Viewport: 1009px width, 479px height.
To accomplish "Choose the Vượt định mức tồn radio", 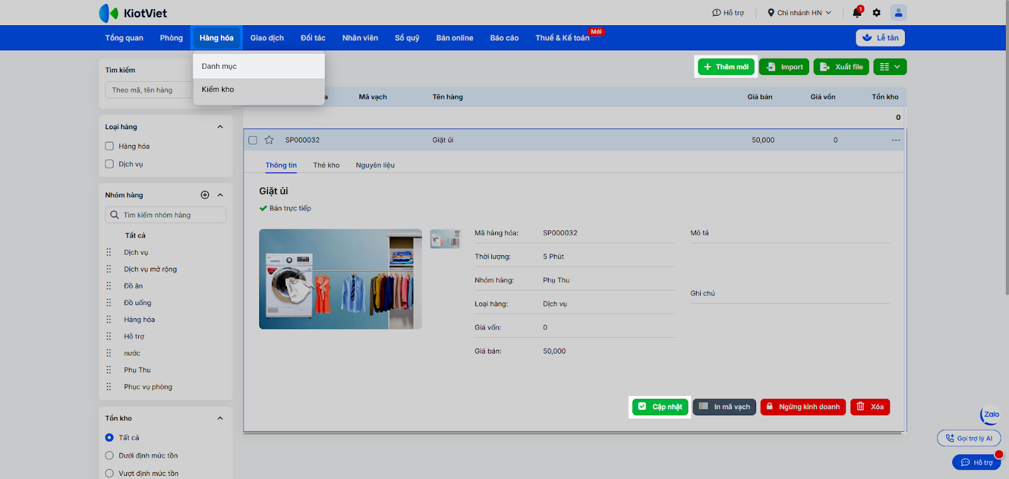I will pos(109,473).
